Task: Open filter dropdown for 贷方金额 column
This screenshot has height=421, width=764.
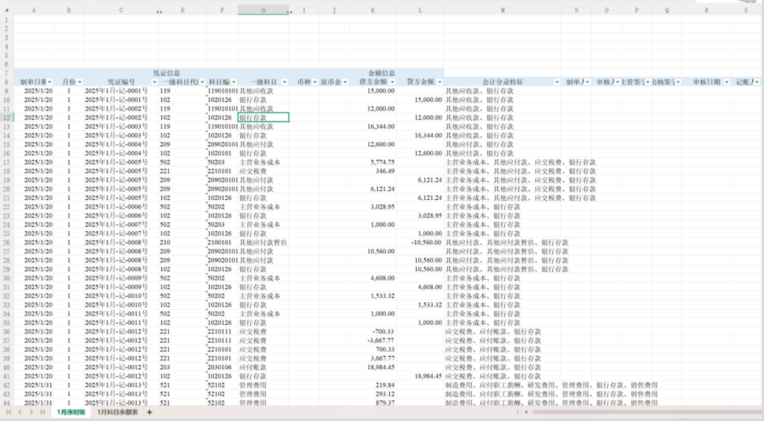Action: [x=440, y=82]
